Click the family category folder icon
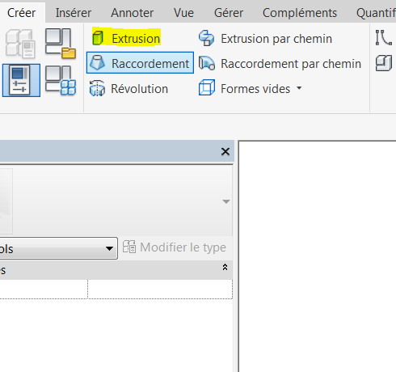This screenshot has height=372, width=396. [x=61, y=44]
